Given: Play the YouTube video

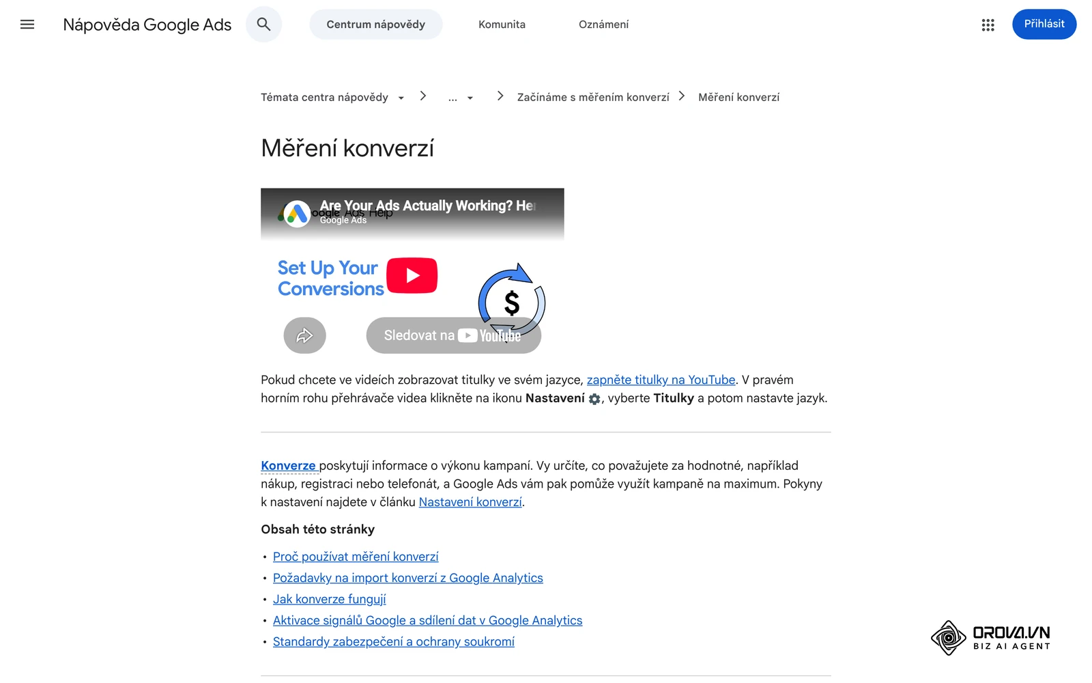Looking at the screenshot, I should (412, 275).
